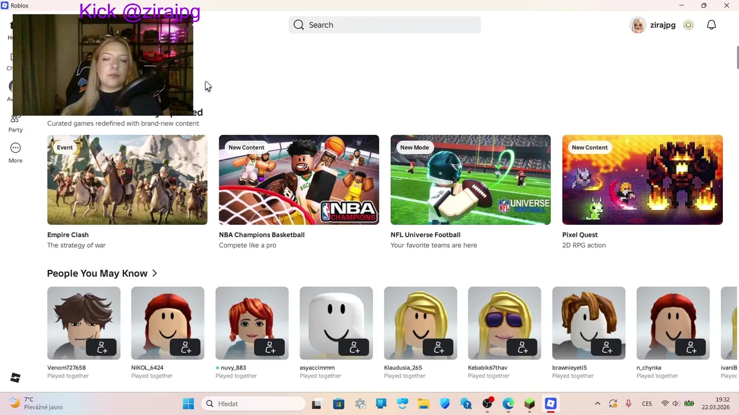
Task: Click text 'The strategy of war'
Action: (76, 245)
